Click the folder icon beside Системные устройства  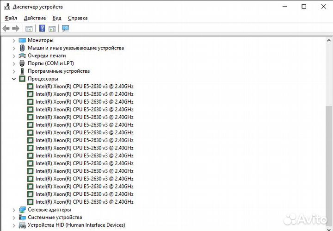point(22,218)
